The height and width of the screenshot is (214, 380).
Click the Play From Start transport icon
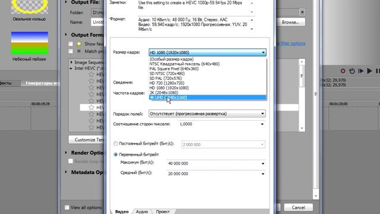360,71
